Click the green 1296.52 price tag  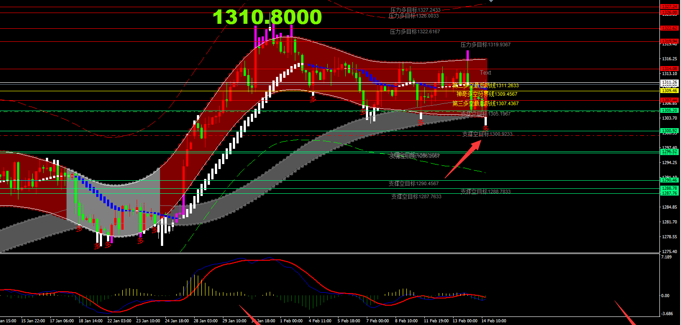[669, 152]
